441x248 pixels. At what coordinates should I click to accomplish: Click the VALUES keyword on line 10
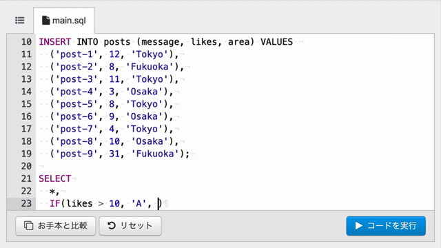coord(277,42)
